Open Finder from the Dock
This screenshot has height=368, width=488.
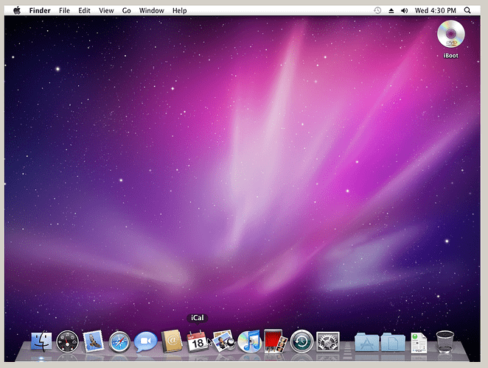point(42,341)
